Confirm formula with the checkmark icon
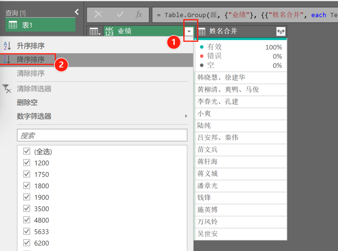This screenshot has width=338, height=251. click(x=120, y=15)
